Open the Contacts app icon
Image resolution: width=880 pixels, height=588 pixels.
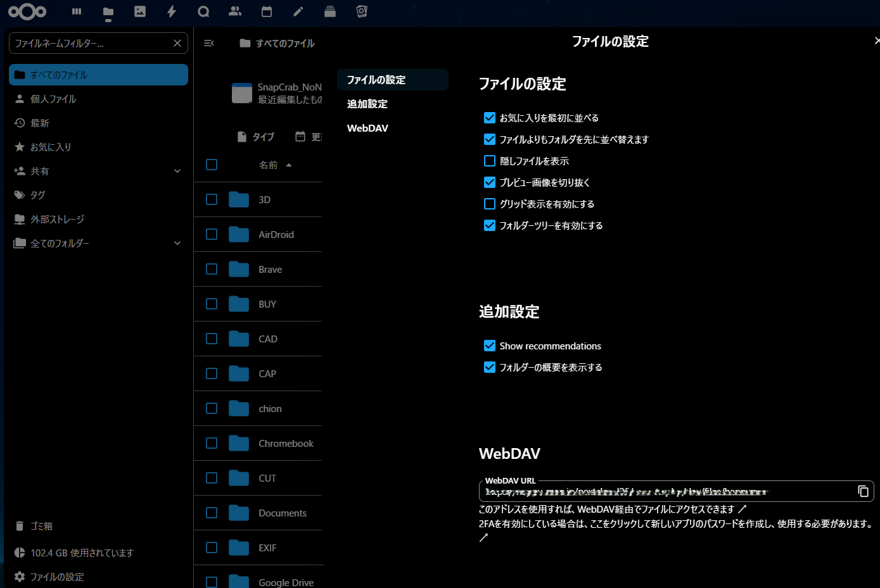[235, 11]
